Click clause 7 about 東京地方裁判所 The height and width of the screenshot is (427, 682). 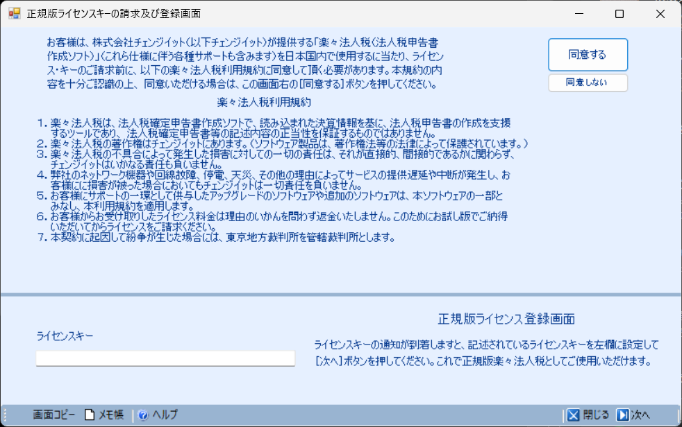[x=216, y=237]
